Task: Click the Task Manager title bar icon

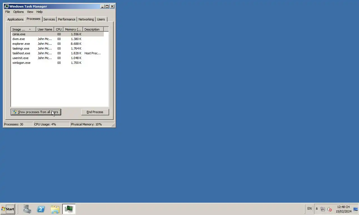Action: (7, 6)
